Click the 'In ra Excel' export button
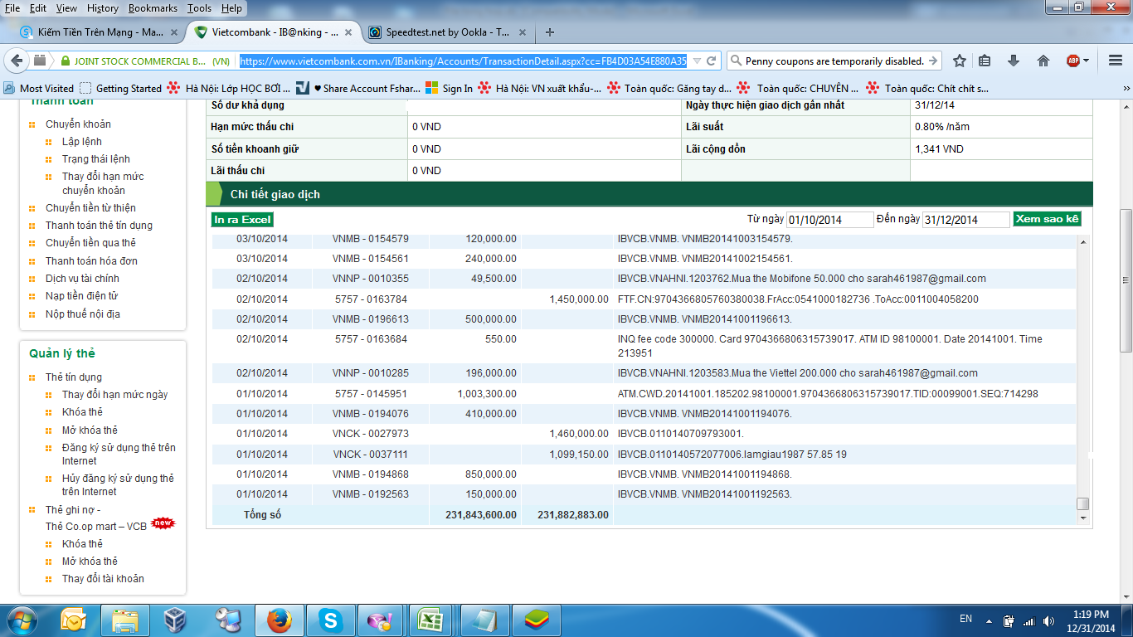The image size is (1133, 637). 242,220
